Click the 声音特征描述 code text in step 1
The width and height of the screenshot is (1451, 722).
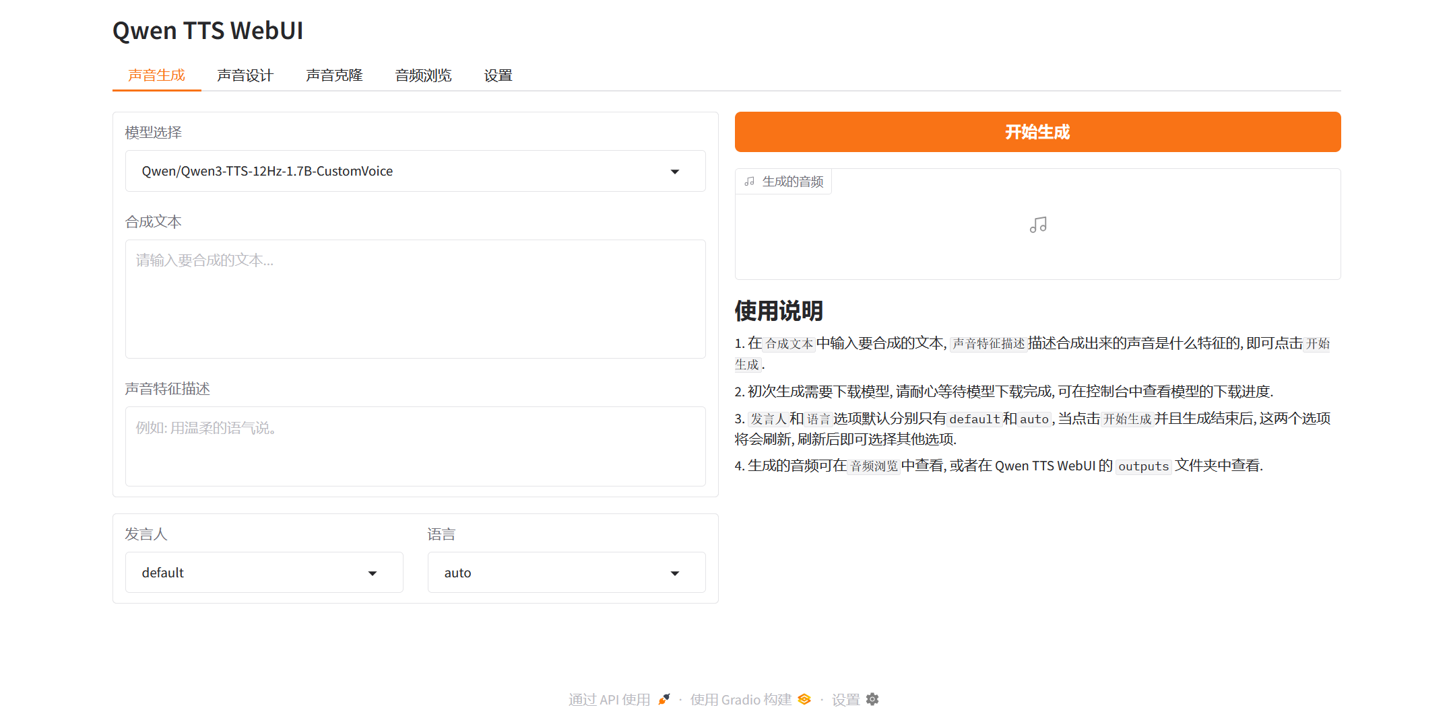988,344
